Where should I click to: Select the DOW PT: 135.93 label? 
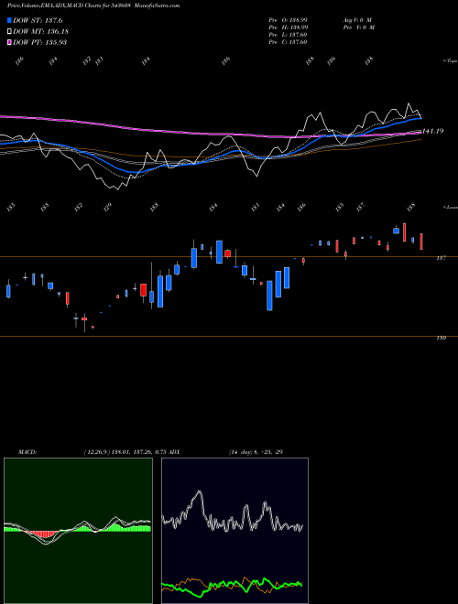pyautogui.click(x=39, y=42)
